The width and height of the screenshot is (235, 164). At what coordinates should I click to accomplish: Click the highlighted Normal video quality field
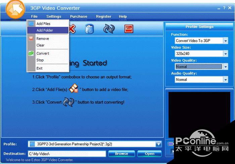coord(199,67)
